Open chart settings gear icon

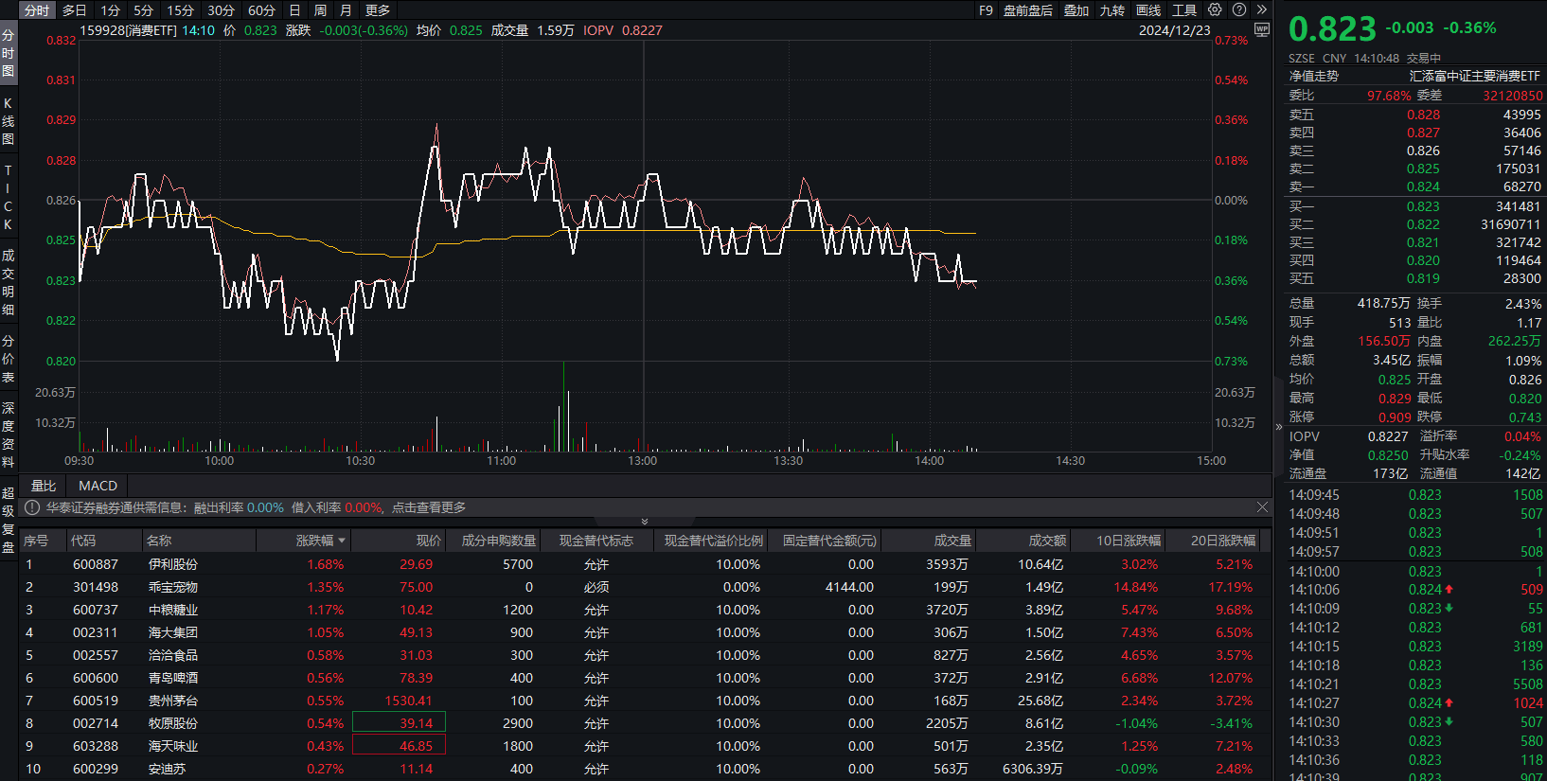click(1215, 9)
